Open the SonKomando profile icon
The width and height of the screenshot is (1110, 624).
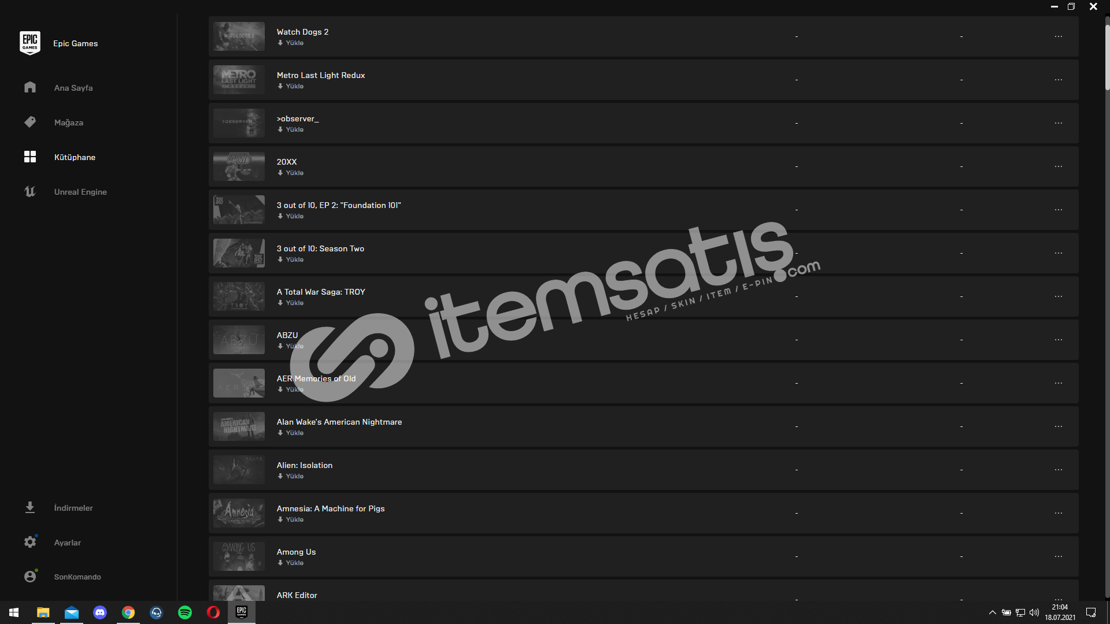click(30, 576)
